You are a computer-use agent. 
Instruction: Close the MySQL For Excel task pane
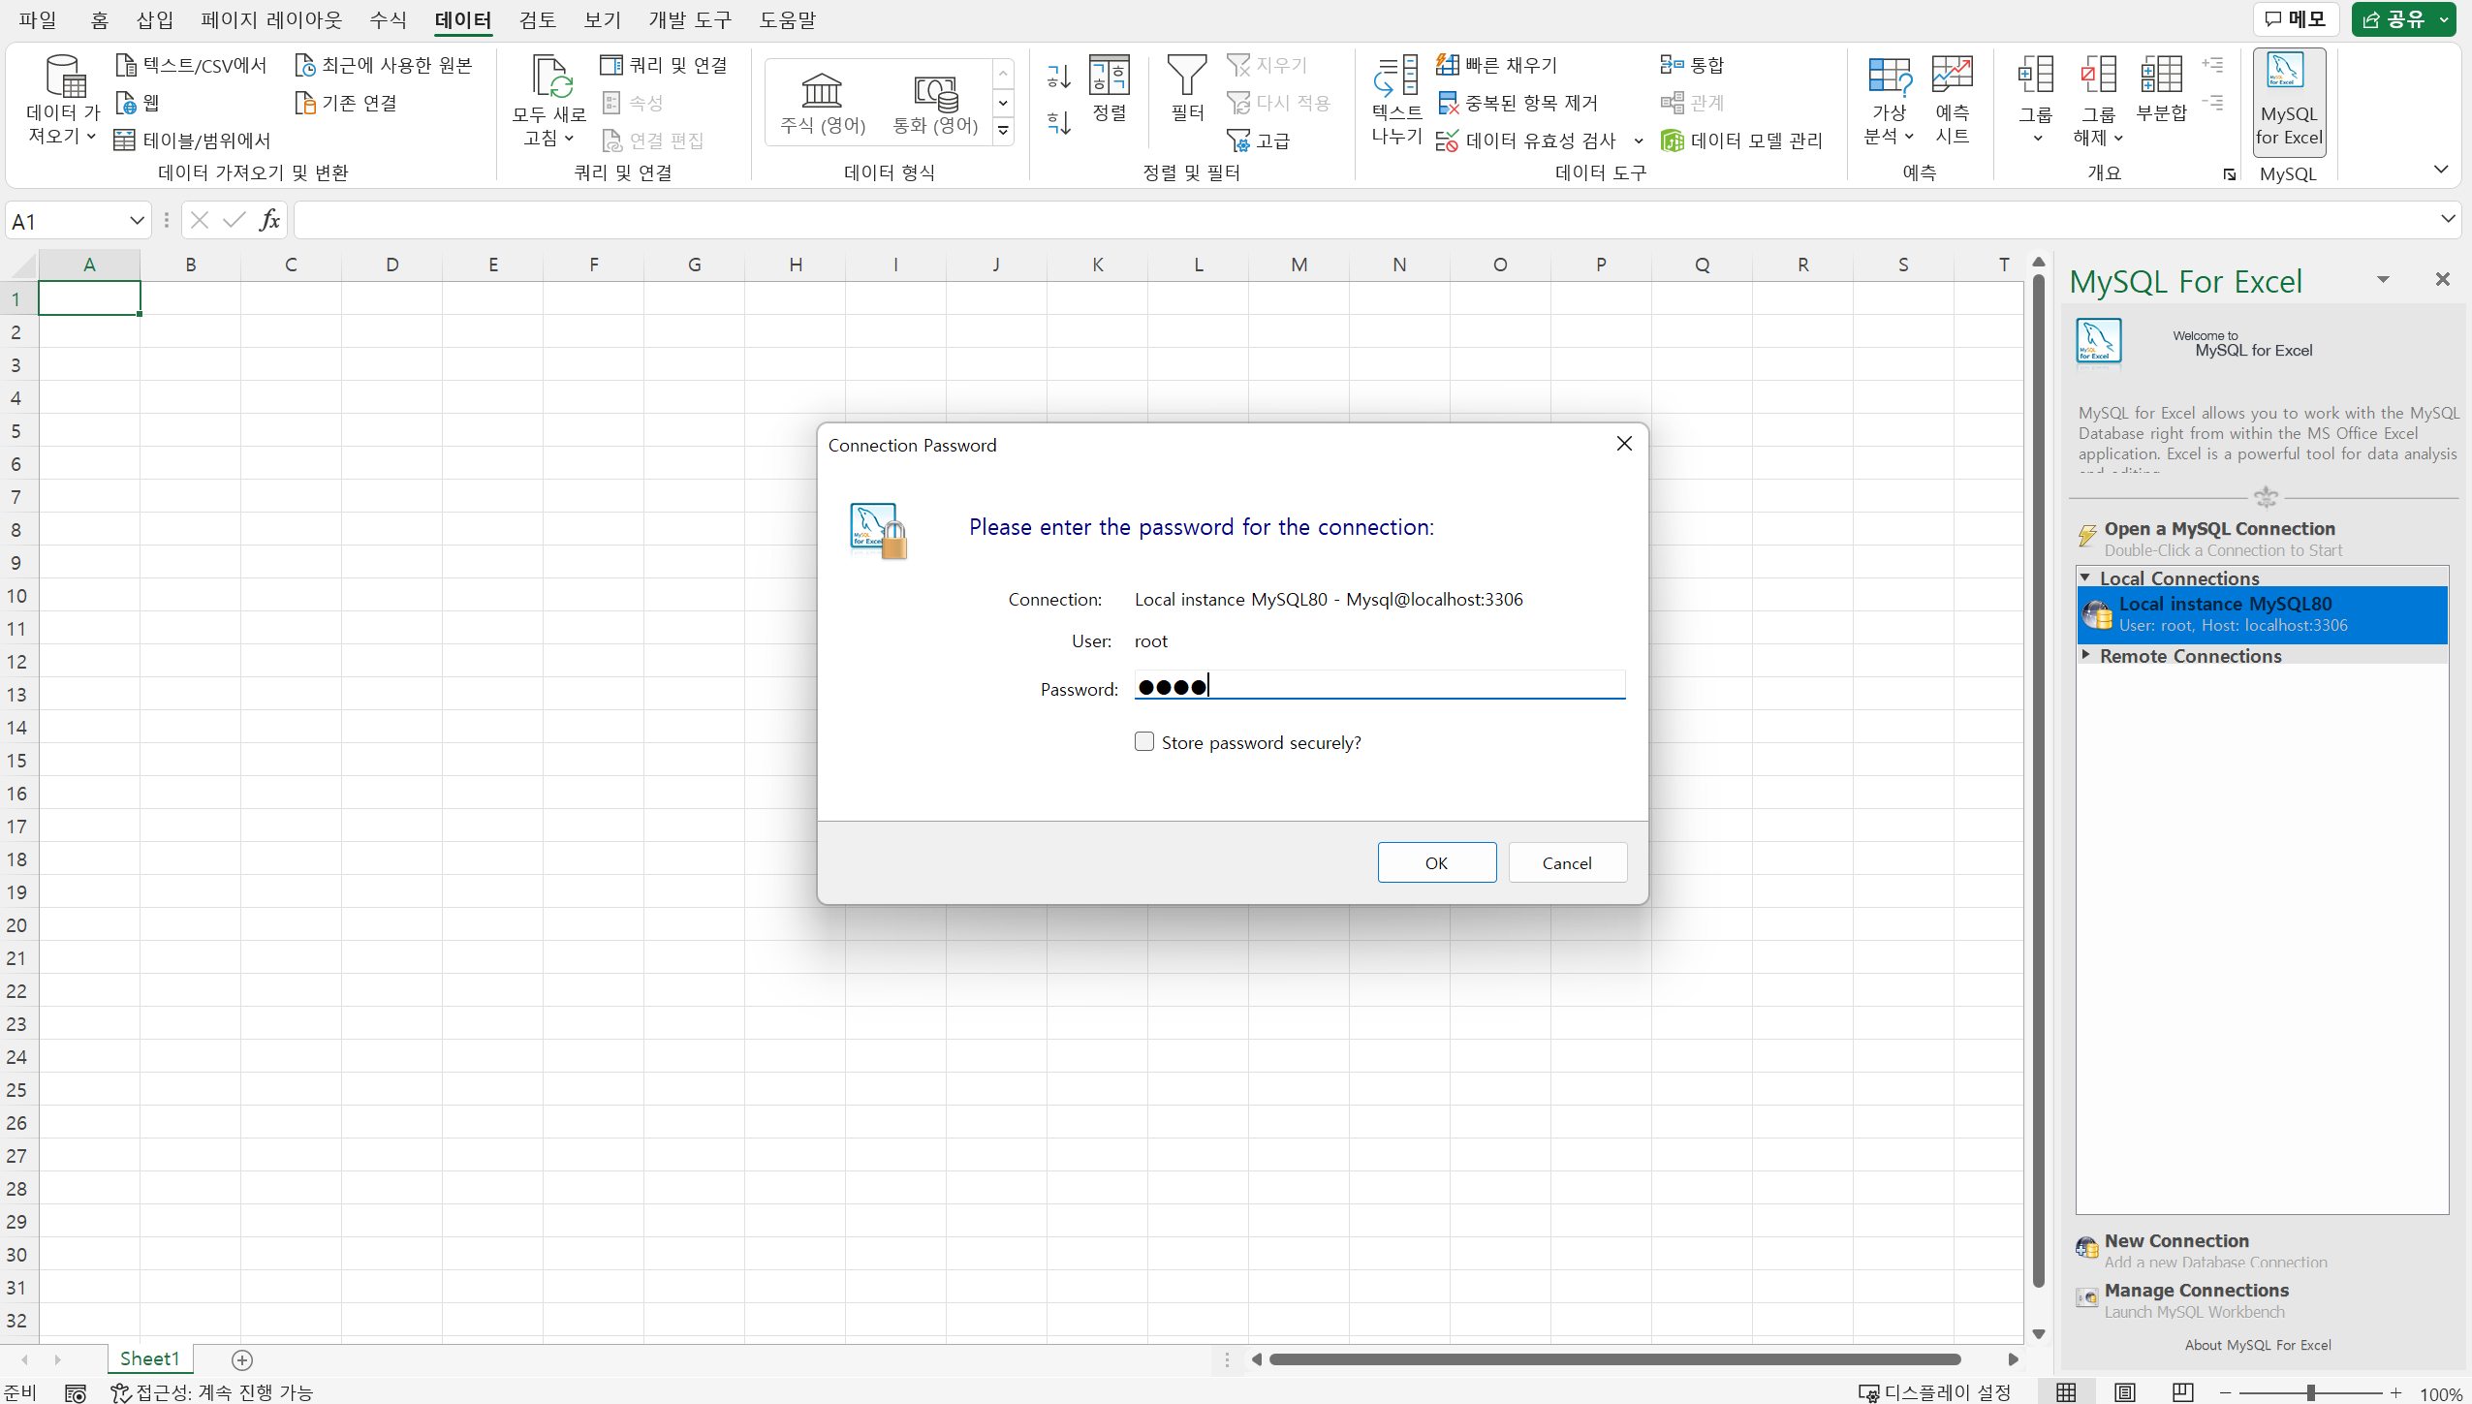click(2442, 279)
